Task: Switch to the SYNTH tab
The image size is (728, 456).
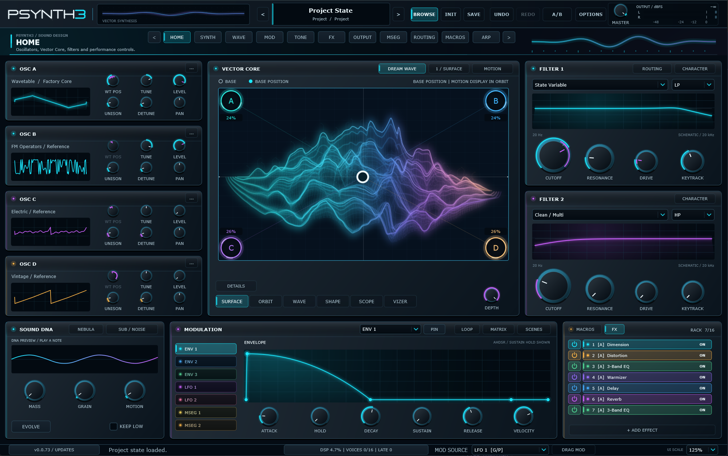Action: coord(208,37)
